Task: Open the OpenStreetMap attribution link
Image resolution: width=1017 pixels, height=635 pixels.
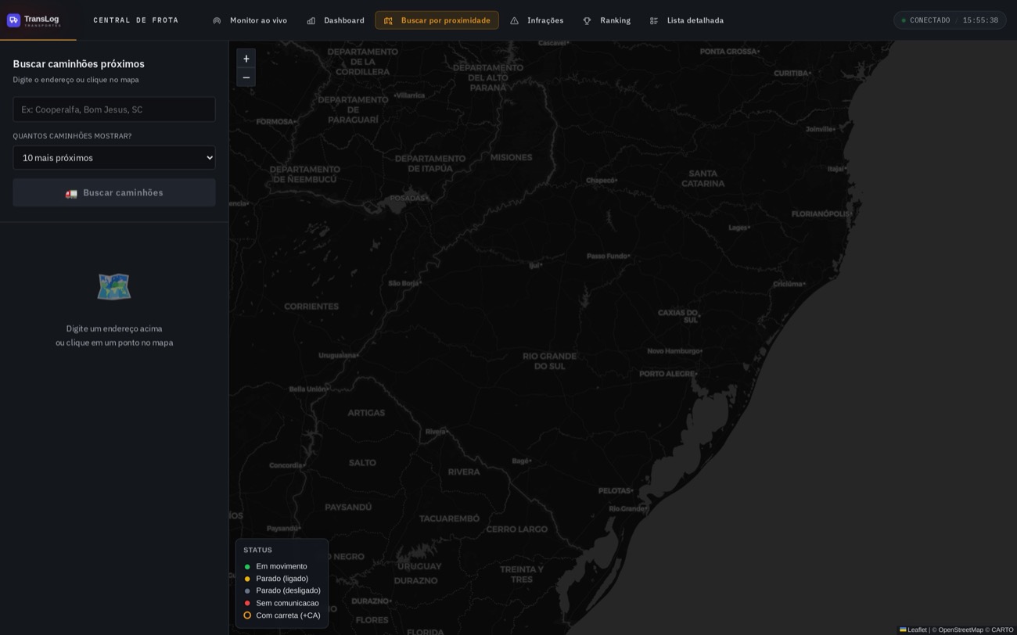Action: coord(960,630)
